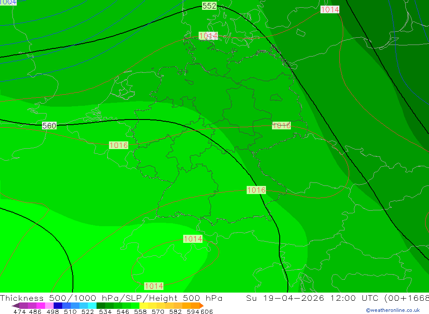Click the 1014 label atop Swiss isobar loop
This screenshot has height=314, width=429.
[193, 239]
